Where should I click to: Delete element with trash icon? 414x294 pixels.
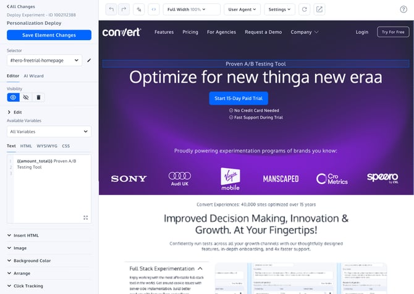click(x=38, y=98)
